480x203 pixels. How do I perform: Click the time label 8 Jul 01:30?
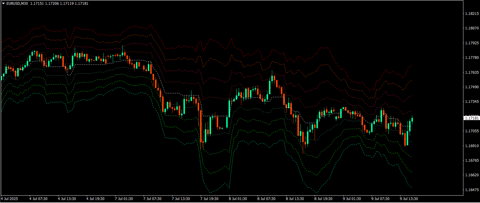[x=238, y=199]
